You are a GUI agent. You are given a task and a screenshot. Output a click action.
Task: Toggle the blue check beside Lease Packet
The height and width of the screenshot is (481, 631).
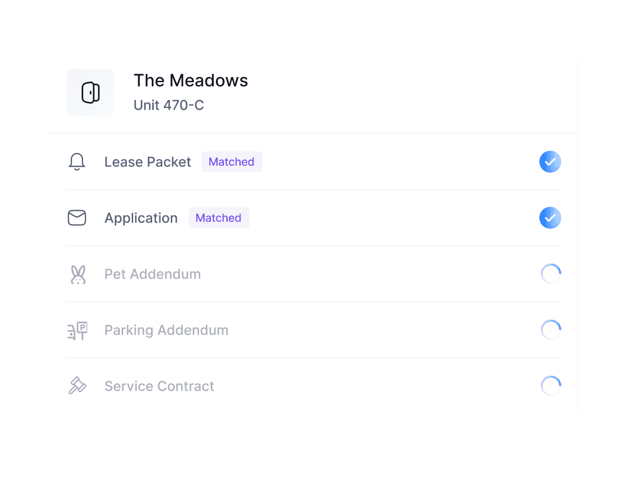[x=550, y=162]
